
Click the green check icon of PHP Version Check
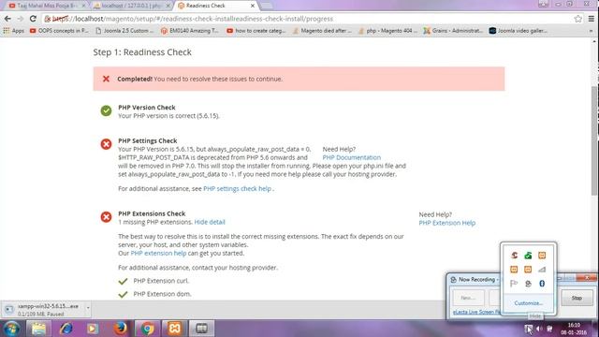tap(106, 110)
